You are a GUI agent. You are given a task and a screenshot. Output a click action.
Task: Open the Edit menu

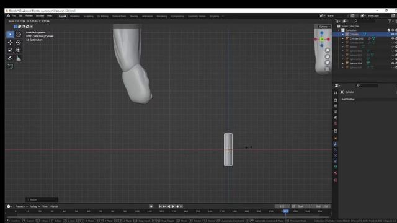click(20, 15)
